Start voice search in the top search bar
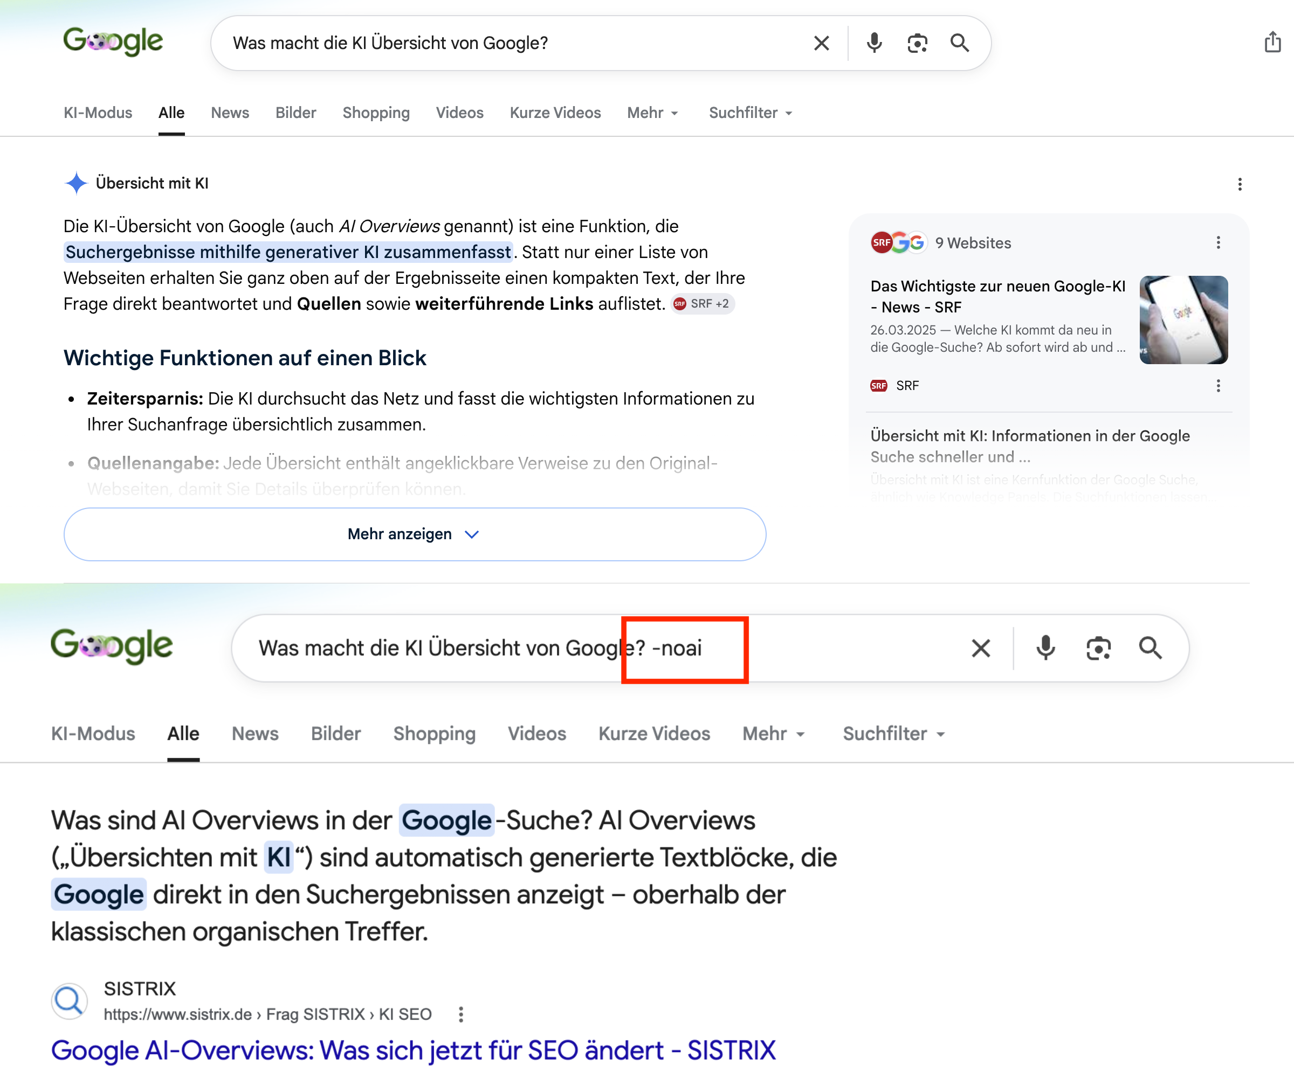 pyautogui.click(x=874, y=43)
